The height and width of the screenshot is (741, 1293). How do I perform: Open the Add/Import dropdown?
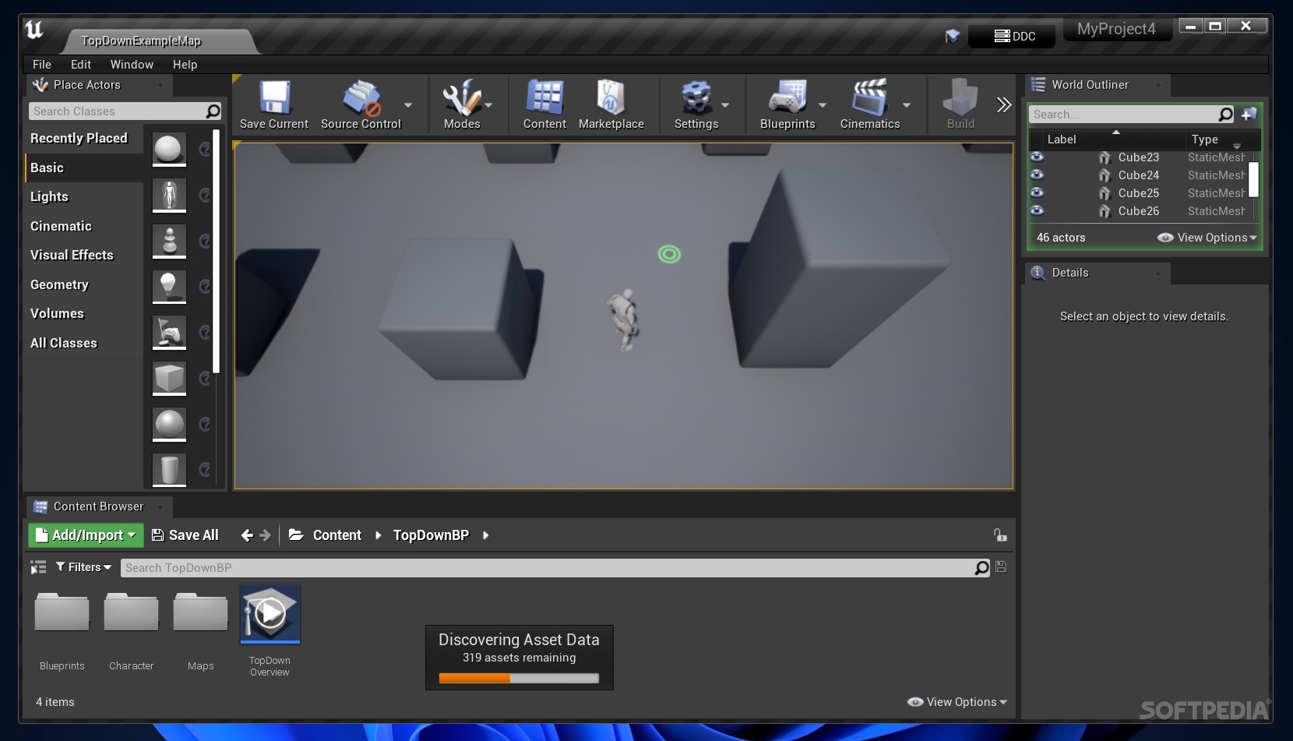click(86, 535)
